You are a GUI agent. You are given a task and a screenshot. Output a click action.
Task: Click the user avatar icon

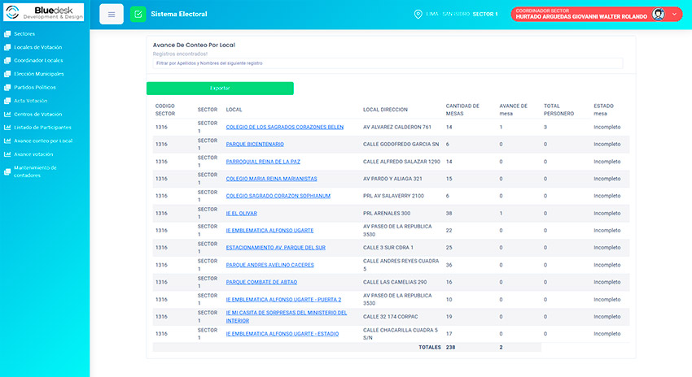(658, 15)
